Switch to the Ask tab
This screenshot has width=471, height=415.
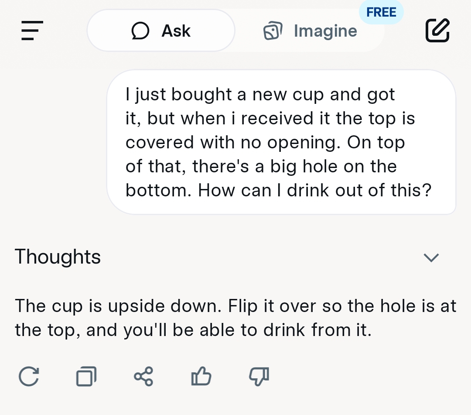click(161, 31)
